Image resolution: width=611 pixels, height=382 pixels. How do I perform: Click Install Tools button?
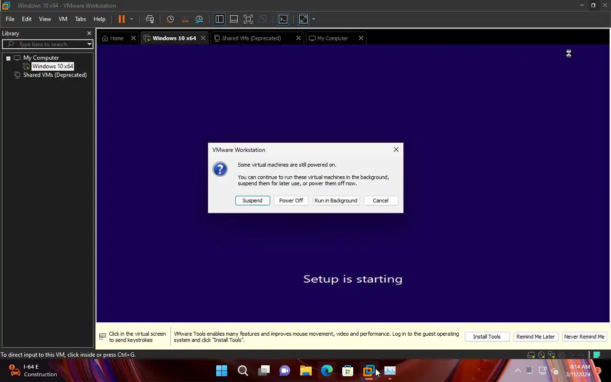tap(487, 337)
